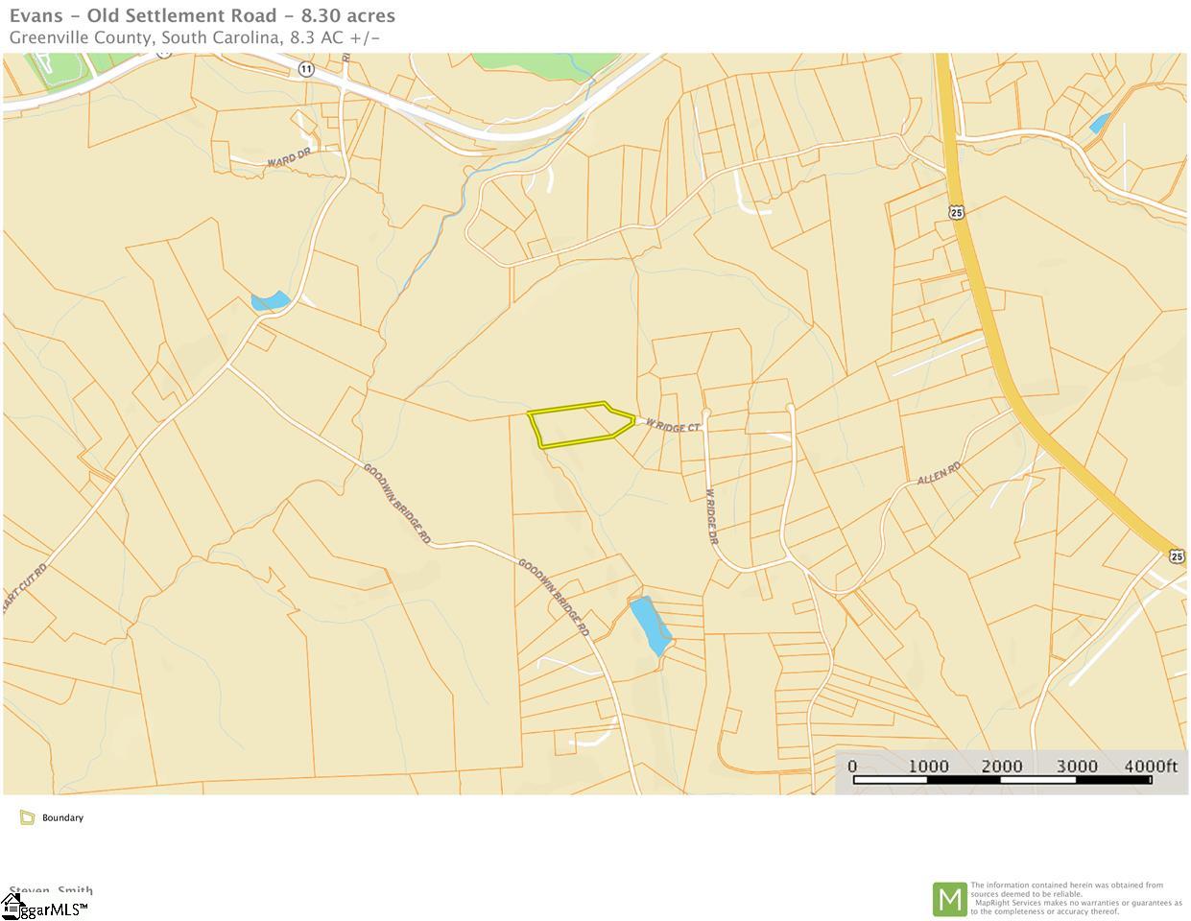Click the 'ALLEN RD' road label

939,474
